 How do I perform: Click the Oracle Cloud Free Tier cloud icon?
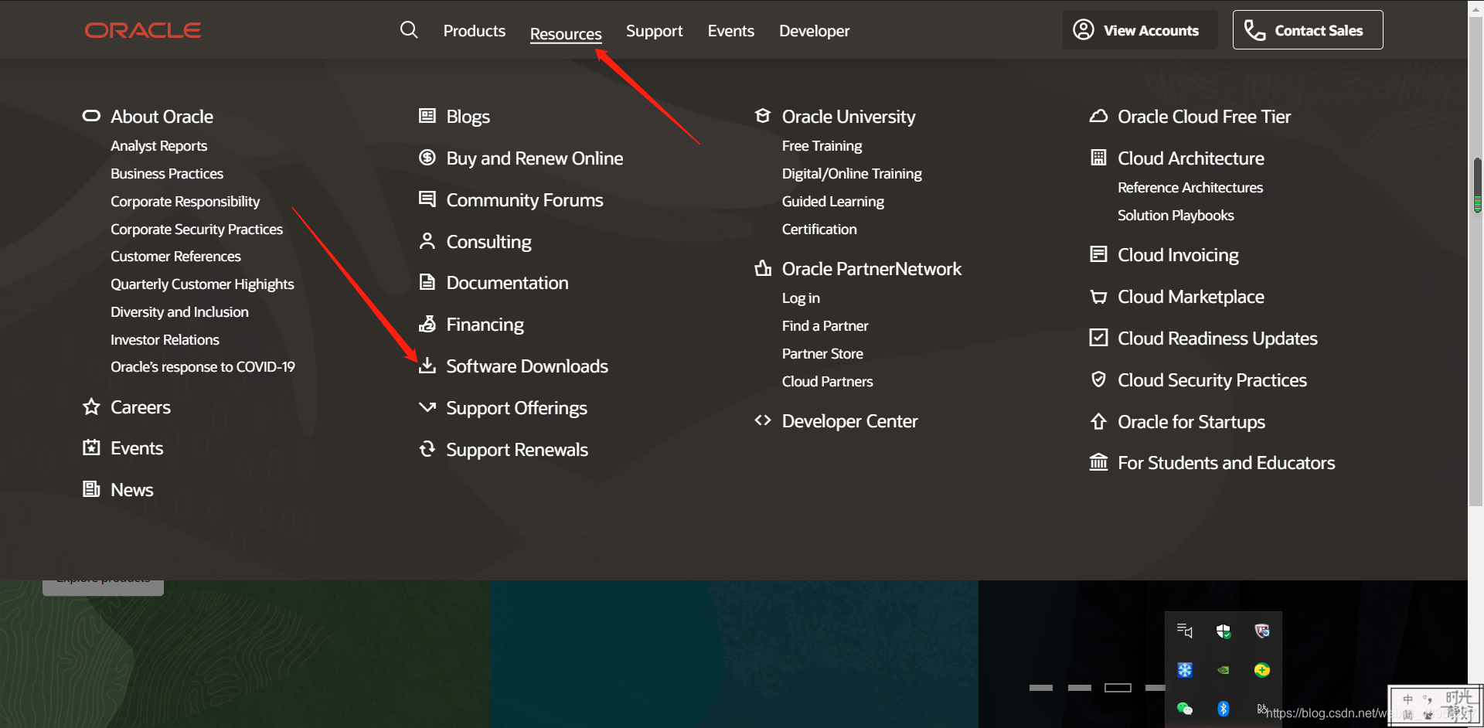click(1098, 116)
